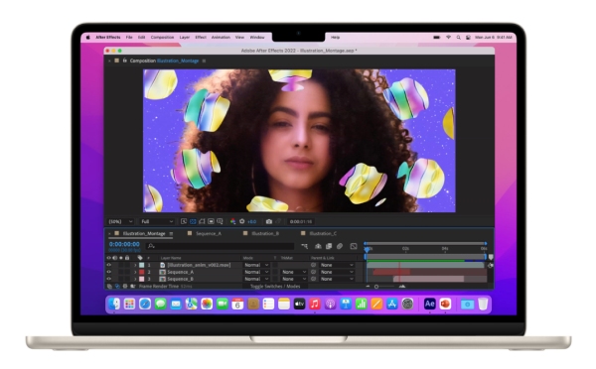
Task: Open Apple TV app in the Dock
Action: (299, 304)
